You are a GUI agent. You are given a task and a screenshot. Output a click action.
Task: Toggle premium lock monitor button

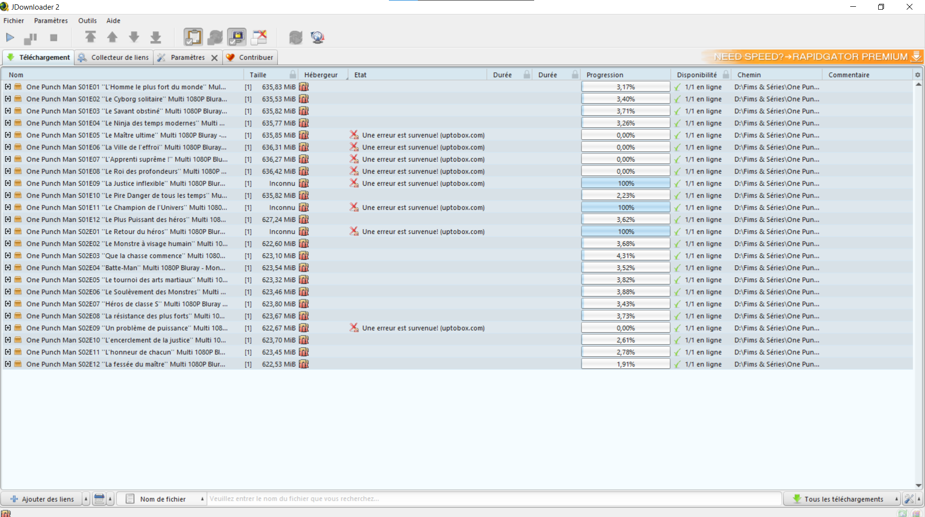click(237, 37)
